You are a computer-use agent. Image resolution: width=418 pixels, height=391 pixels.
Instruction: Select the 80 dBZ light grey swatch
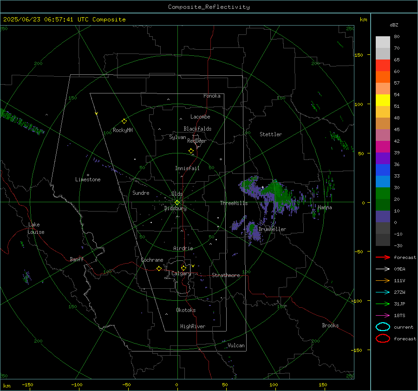[383, 42]
